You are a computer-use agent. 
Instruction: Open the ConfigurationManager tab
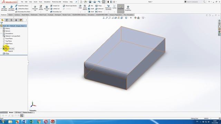(x=11, y=20)
